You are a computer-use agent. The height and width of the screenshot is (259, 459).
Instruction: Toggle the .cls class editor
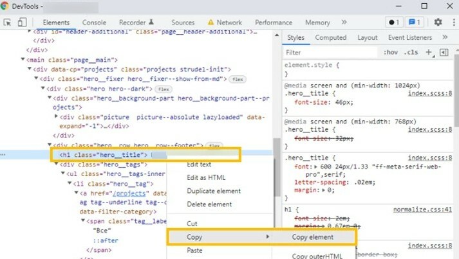click(411, 52)
